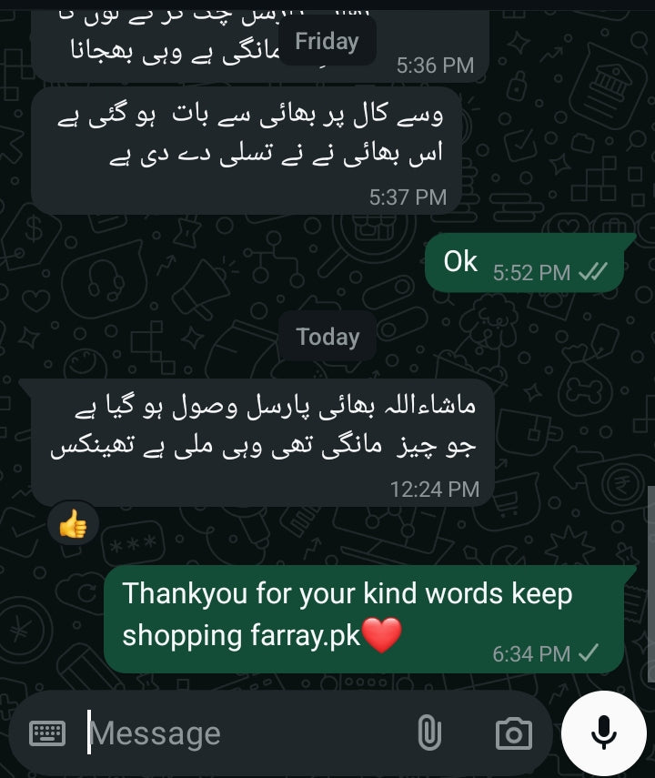Tap the Friday date label
The width and height of the screenshot is (655, 778).
click(x=327, y=41)
